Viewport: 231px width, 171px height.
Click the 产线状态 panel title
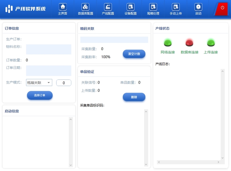tap(162, 28)
